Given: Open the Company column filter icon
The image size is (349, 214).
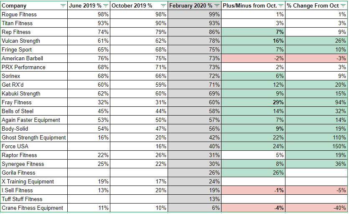Looking at the screenshot, I should click(x=63, y=5).
